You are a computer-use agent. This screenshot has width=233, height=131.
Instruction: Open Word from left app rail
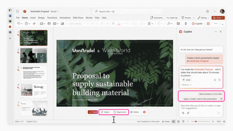(x=10, y=16)
